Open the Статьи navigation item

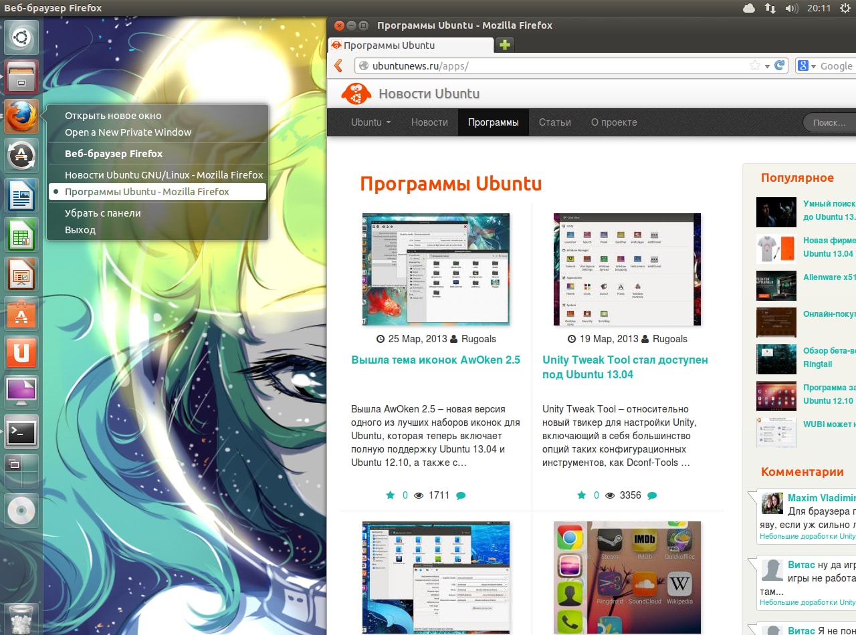tap(555, 122)
